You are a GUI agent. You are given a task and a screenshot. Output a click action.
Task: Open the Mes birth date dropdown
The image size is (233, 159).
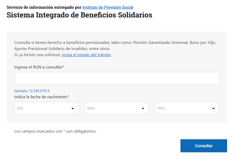point(117,108)
